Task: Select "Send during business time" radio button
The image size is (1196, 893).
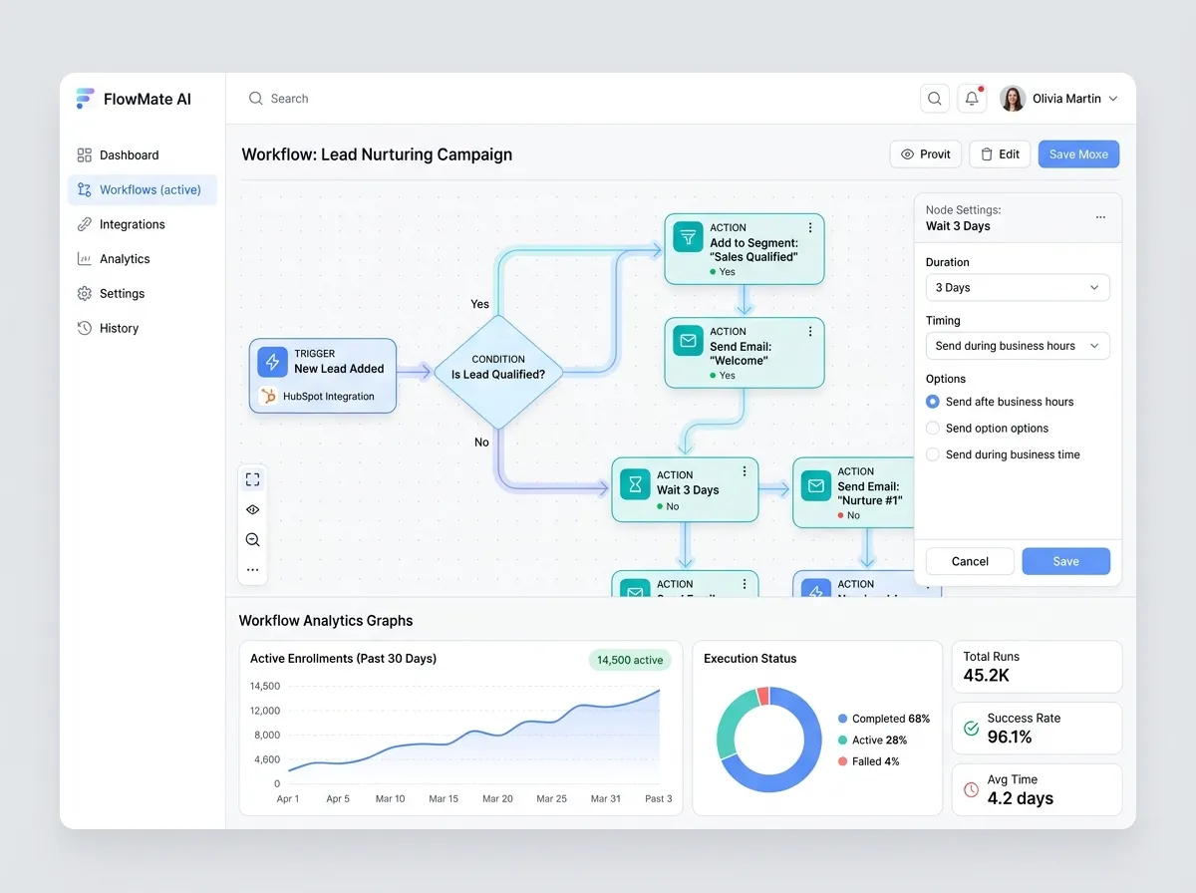Action: pyautogui.click(x=933, y=454)
